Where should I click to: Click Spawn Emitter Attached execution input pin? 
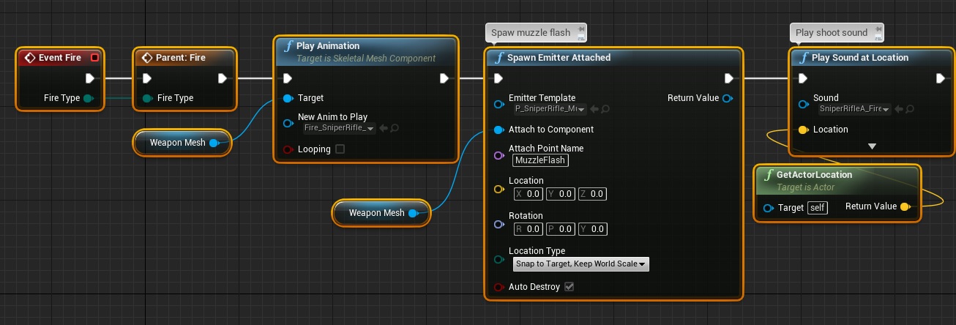pos(498,78)
